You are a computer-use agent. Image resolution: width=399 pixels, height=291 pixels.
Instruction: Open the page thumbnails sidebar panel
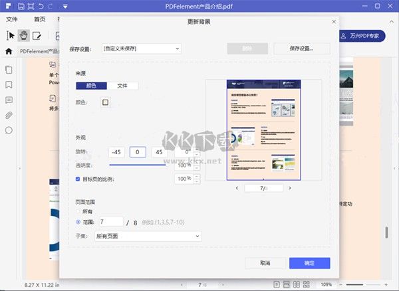pos(9,70)
